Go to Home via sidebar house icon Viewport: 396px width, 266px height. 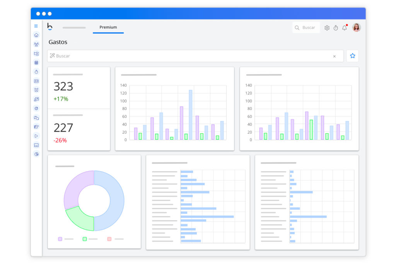(36, 35)
